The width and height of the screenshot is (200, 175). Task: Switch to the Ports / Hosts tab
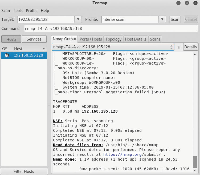click(x=91, y=39)
